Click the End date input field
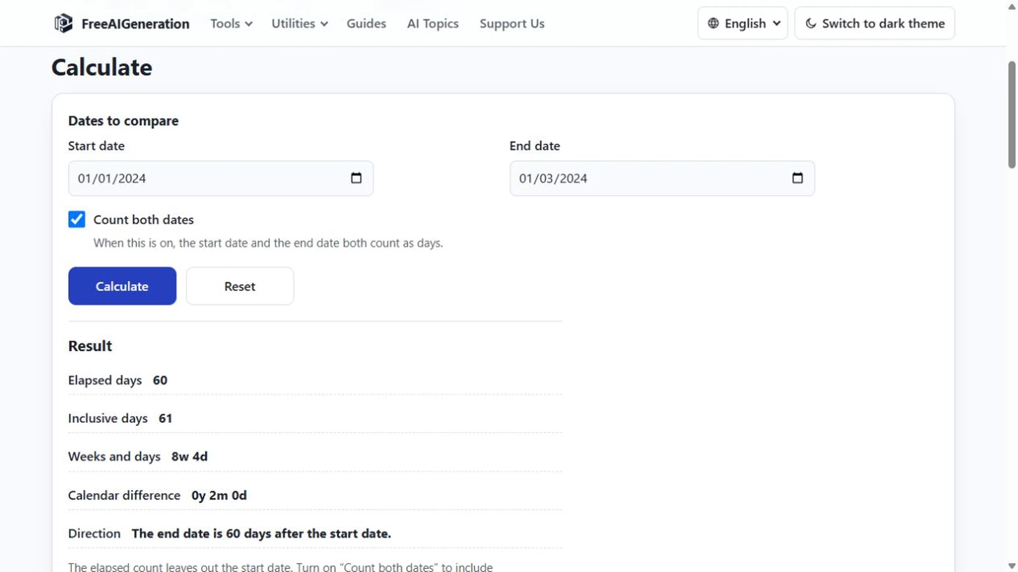This screenshot has width=1018, height=572. pos(662,178)
